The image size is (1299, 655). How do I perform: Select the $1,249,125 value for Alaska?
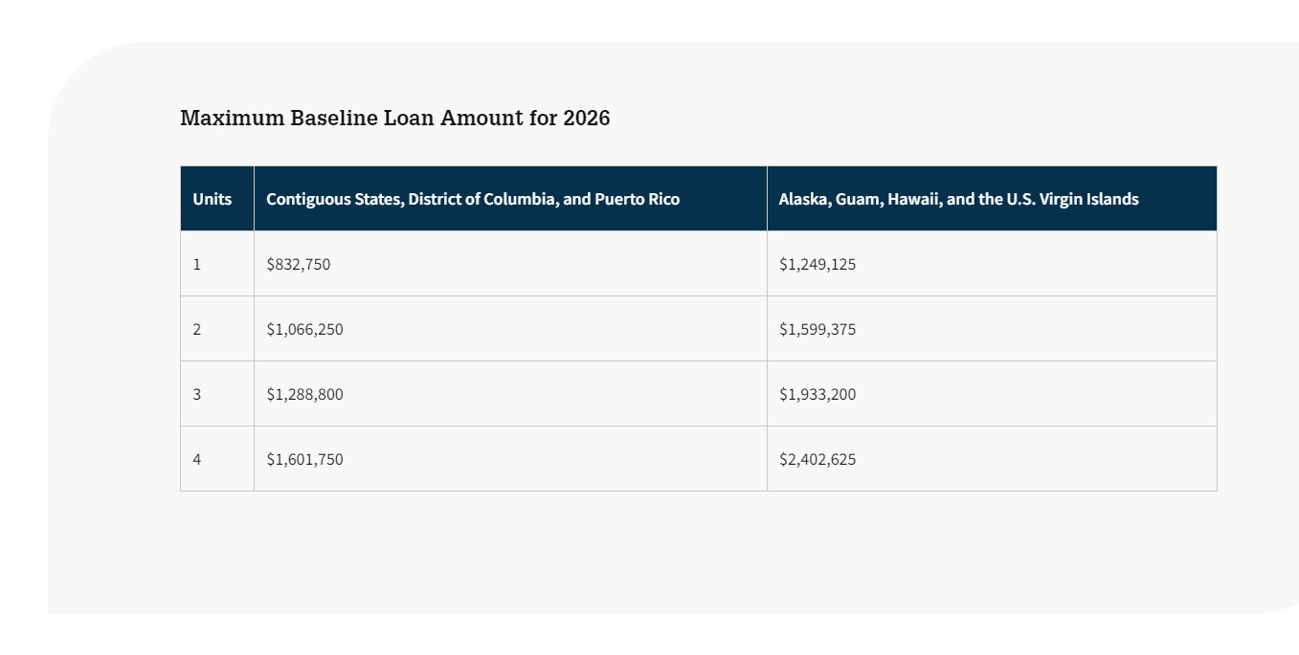817,264
